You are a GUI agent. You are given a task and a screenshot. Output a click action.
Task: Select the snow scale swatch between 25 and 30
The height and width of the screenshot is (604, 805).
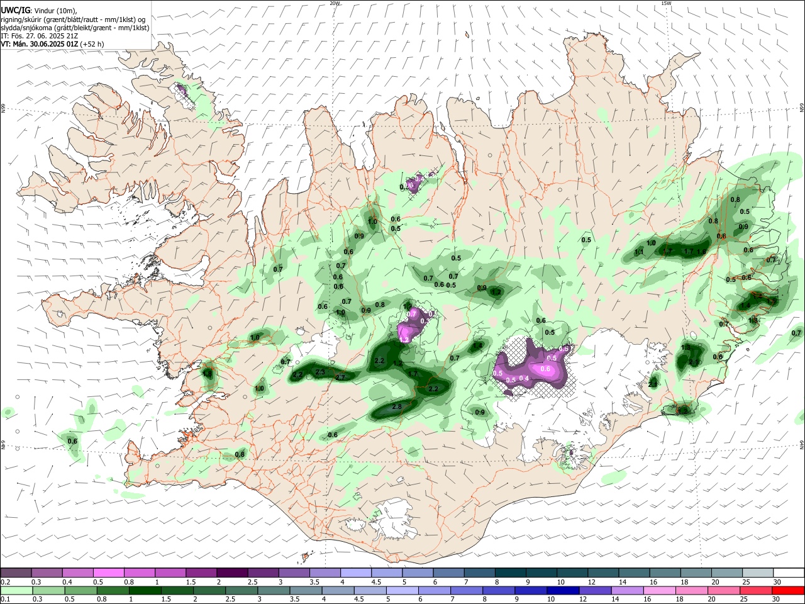click(757, 573)
